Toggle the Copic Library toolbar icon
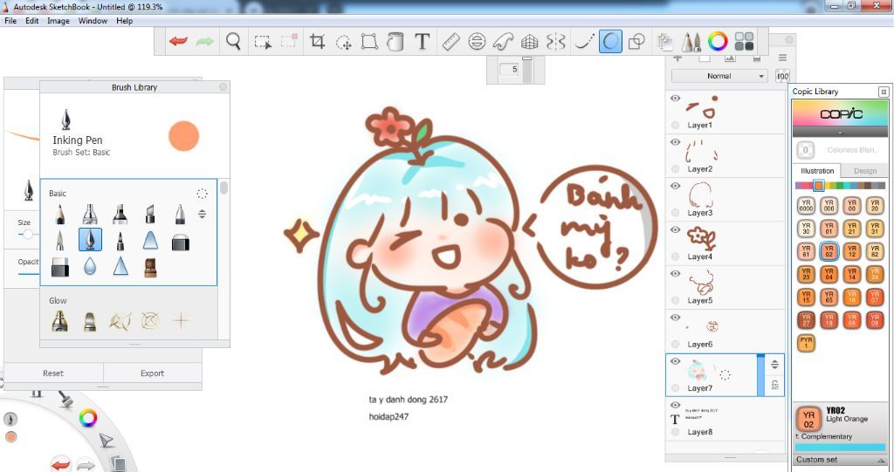894x472 pixels. pyautogui.click(x=744, y=41)
